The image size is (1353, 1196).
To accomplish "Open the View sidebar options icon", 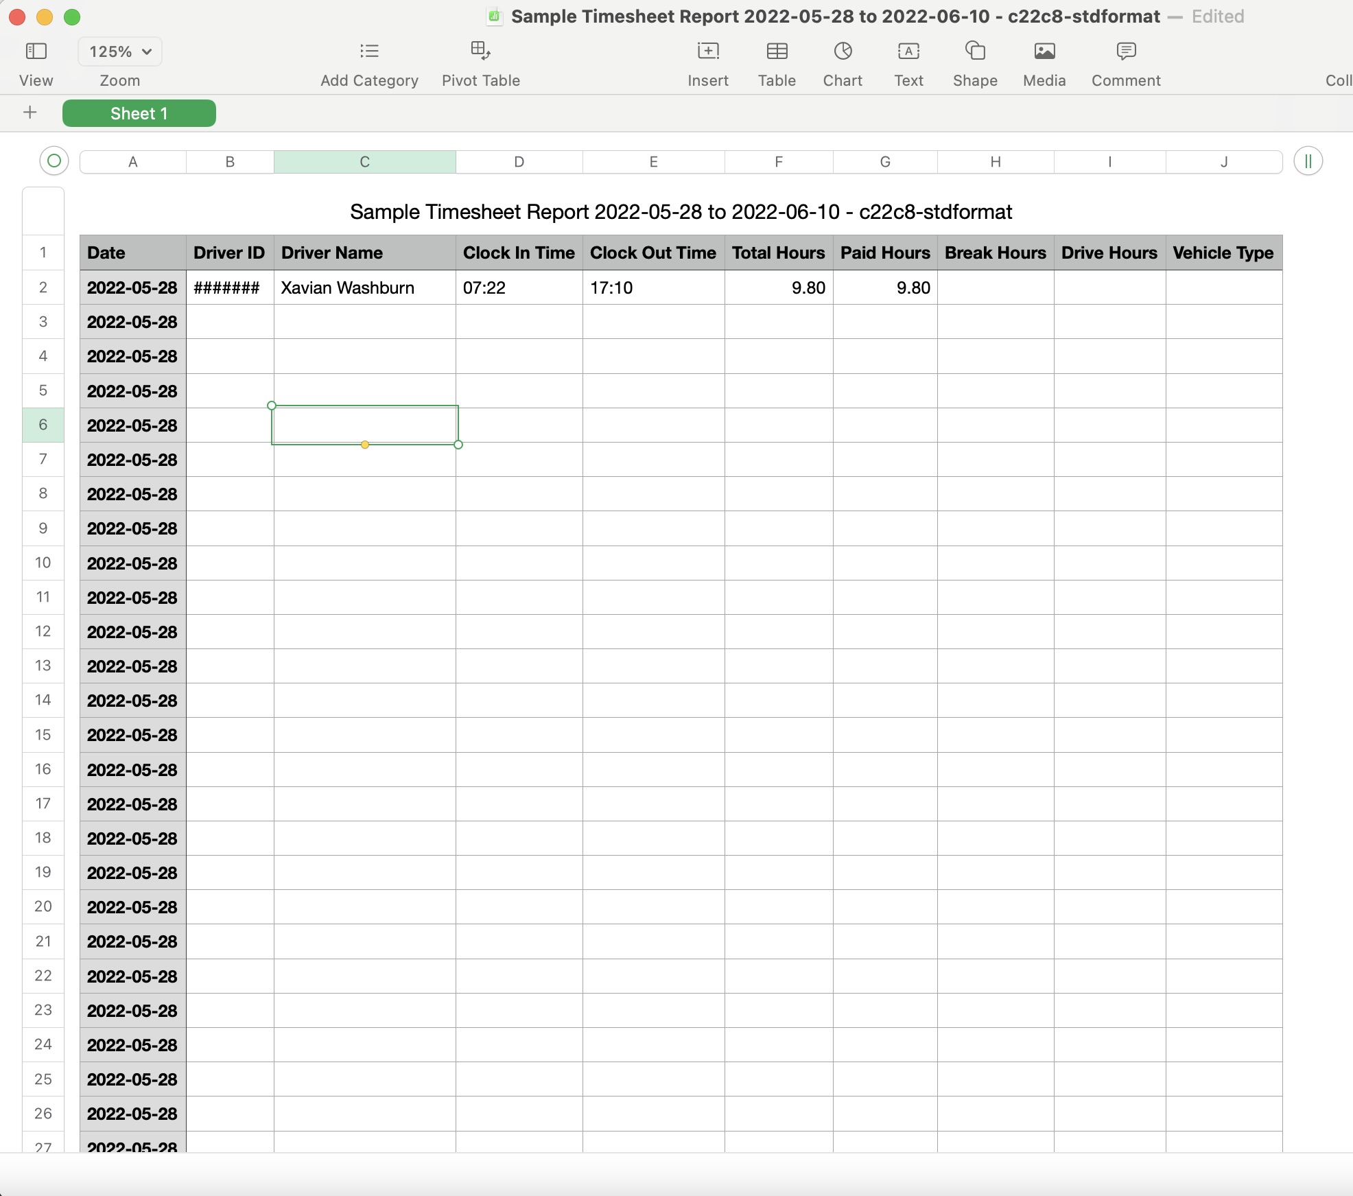I will tap(36, 51).
